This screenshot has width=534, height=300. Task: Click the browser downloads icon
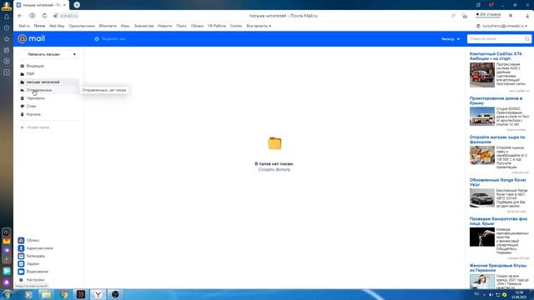[x=527, y=16]
